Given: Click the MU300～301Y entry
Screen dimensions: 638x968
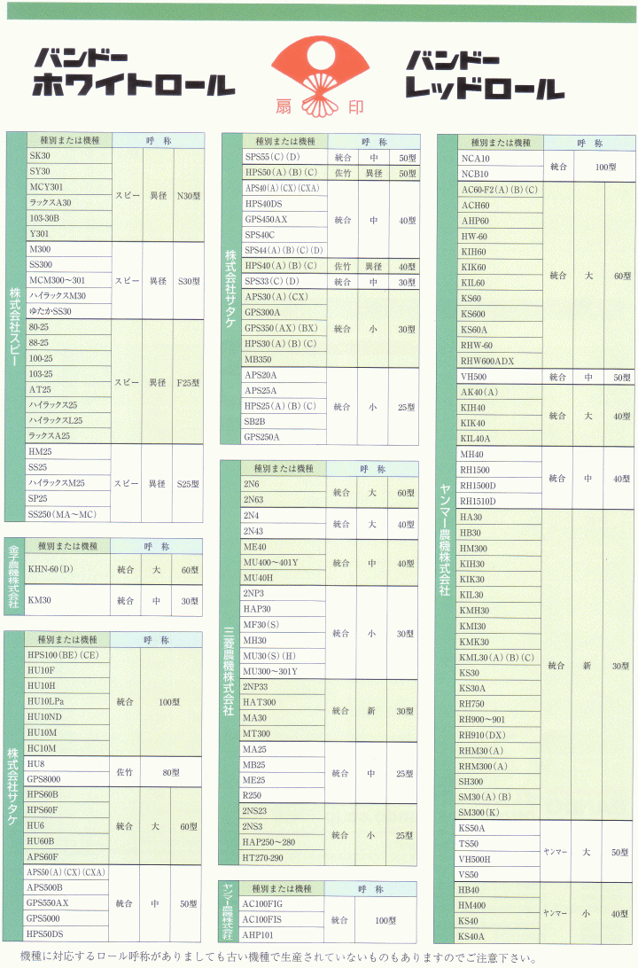Looking at the screenshot, I should [283, 671].
